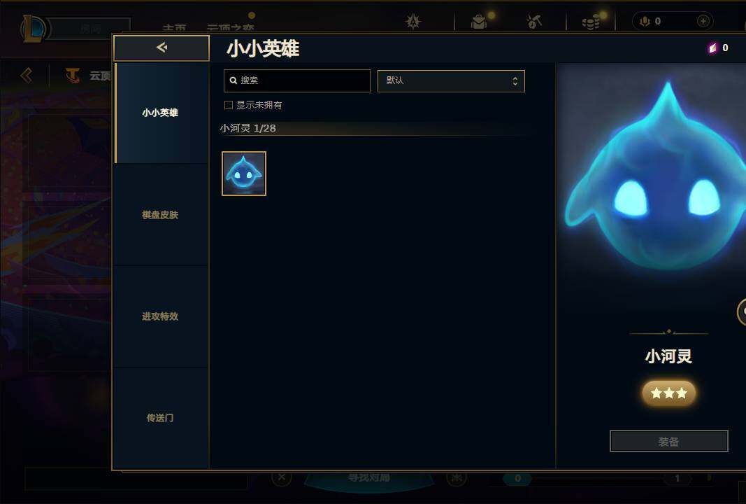Open the League of Legends logo home
The height and width of the screenshot is (504, 746).
point(34,28)
